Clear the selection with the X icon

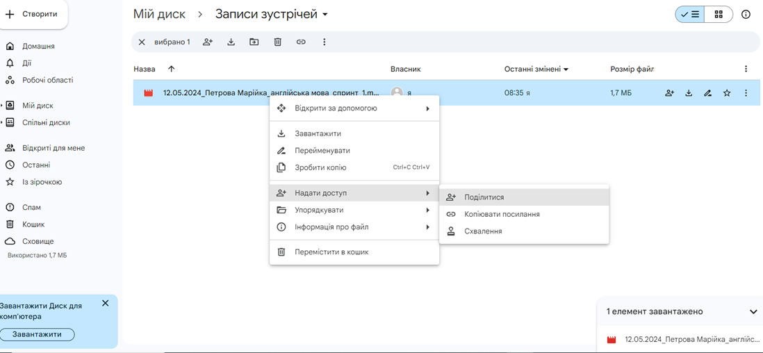click(142, 42)
